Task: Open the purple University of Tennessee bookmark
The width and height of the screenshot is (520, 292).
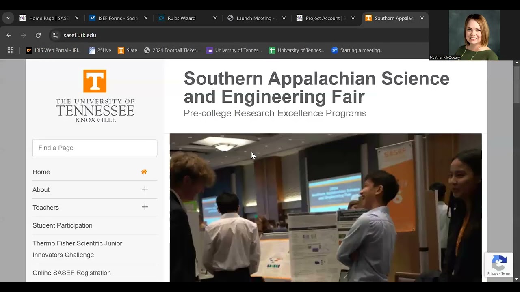Action: coord(234,50)
